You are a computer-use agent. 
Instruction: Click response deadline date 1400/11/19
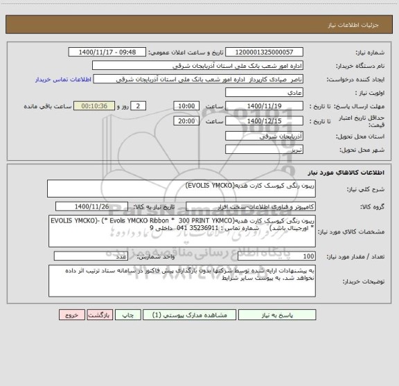point(264,105)
